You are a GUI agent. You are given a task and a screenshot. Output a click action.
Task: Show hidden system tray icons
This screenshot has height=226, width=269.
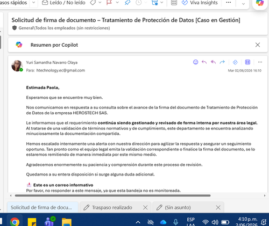click(138, 222)
